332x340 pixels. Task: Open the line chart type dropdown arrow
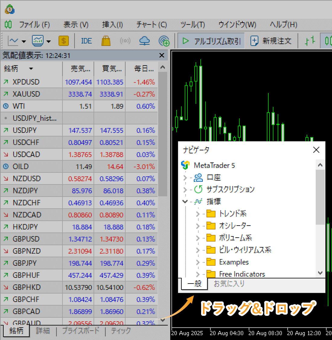coord(24,41)
